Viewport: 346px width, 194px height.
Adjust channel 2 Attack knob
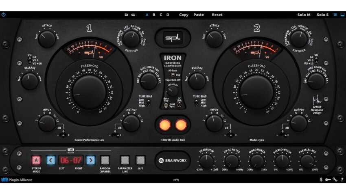click(214, 39)
